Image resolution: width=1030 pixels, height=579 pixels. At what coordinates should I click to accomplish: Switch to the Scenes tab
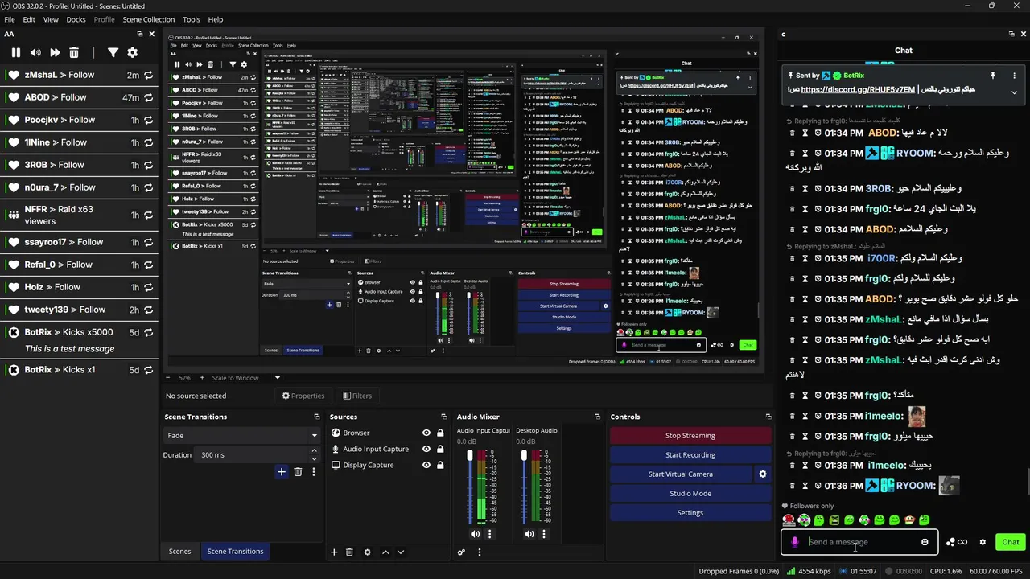coord(179,552)
